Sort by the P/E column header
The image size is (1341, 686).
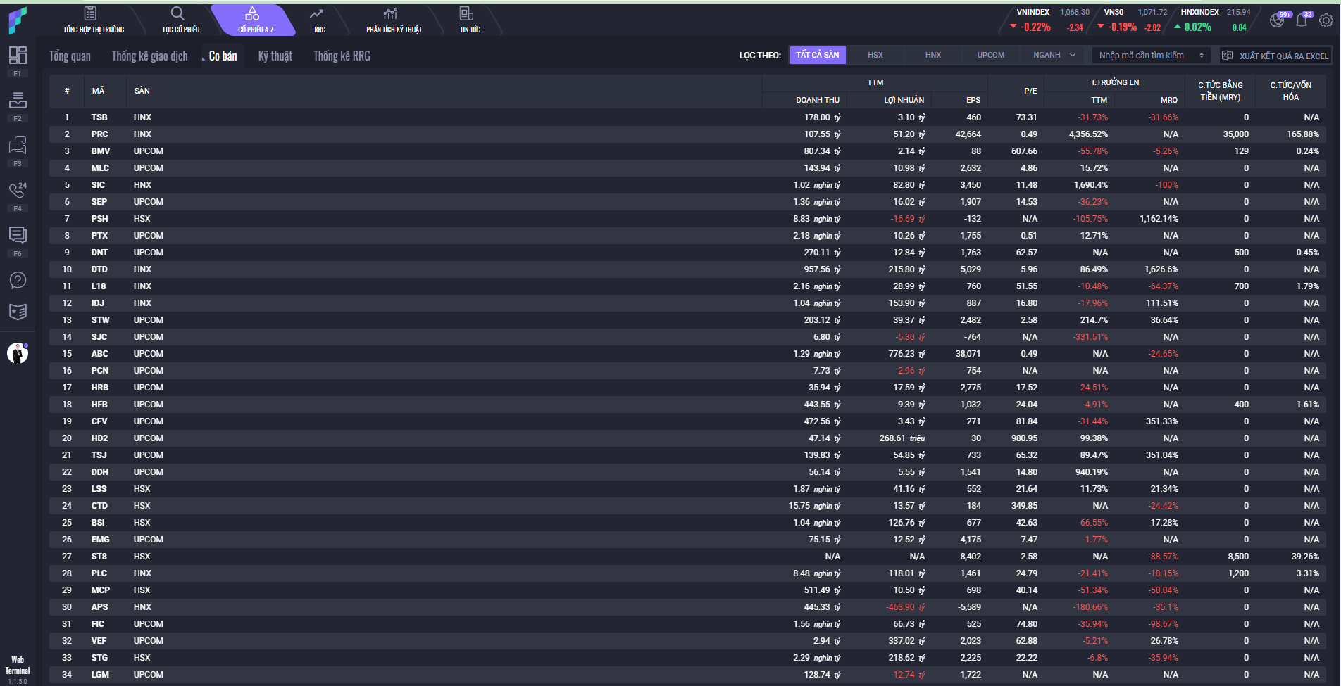coord(1030,91)
